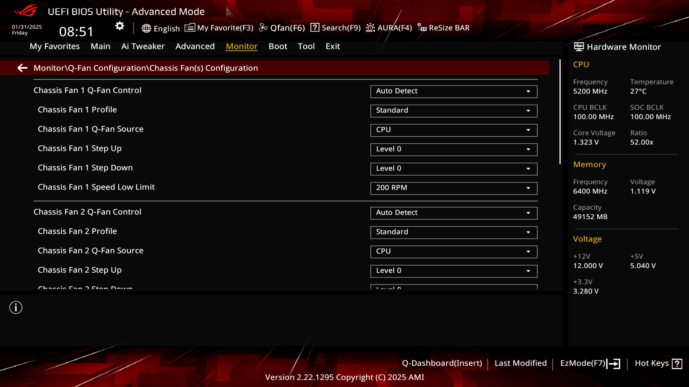Open language selection menu
689x387 pixels.
point(160,27)
